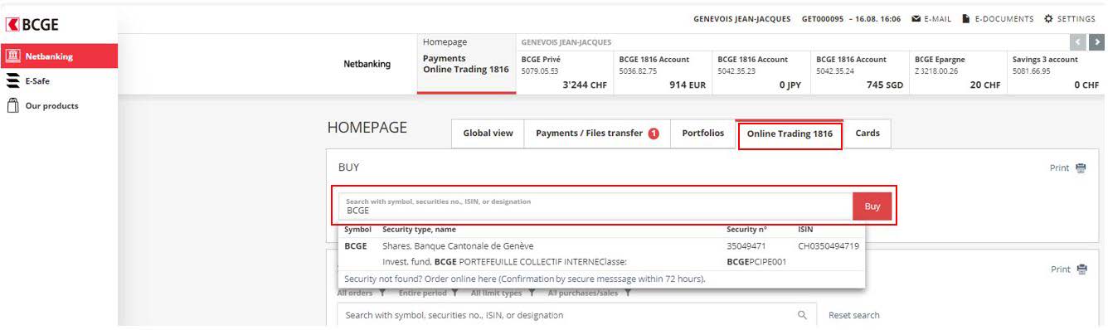Select BCGE 1816 Account 914 EUR
Viewport: 1108px width, 330px height.
coord(663,72)
